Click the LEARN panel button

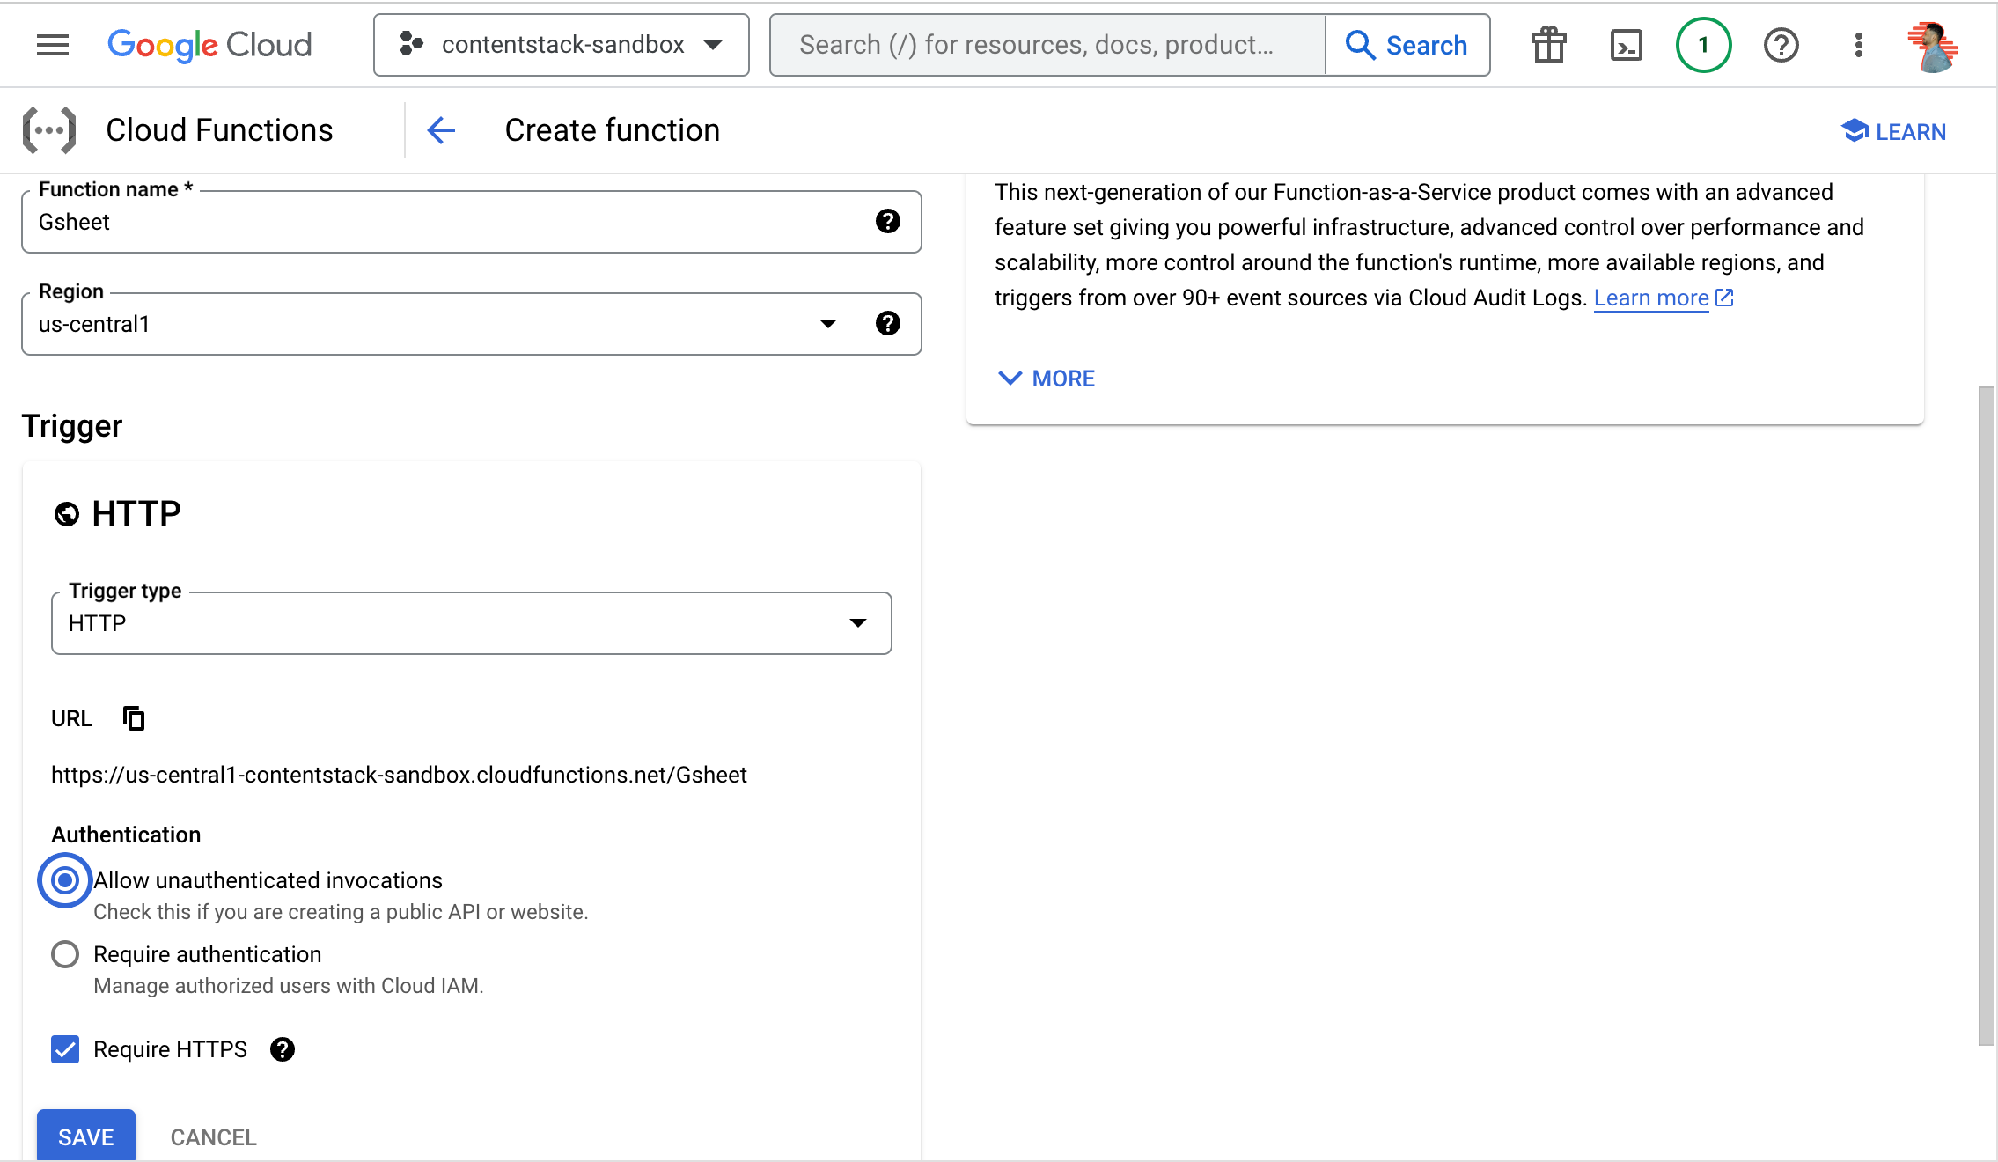point(1893,131)
